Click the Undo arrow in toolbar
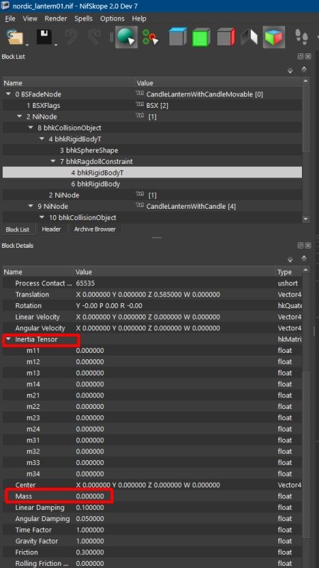This screenshot has width=319, height=568. (x=71, y=37)
